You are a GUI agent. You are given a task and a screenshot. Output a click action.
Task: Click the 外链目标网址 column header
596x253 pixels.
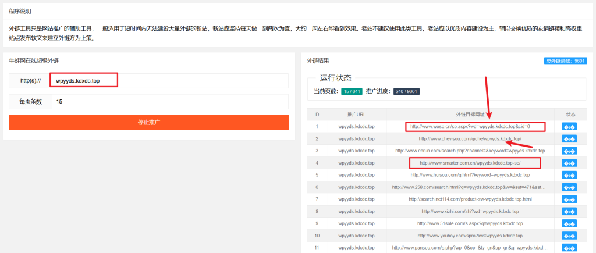pos(470,114)
